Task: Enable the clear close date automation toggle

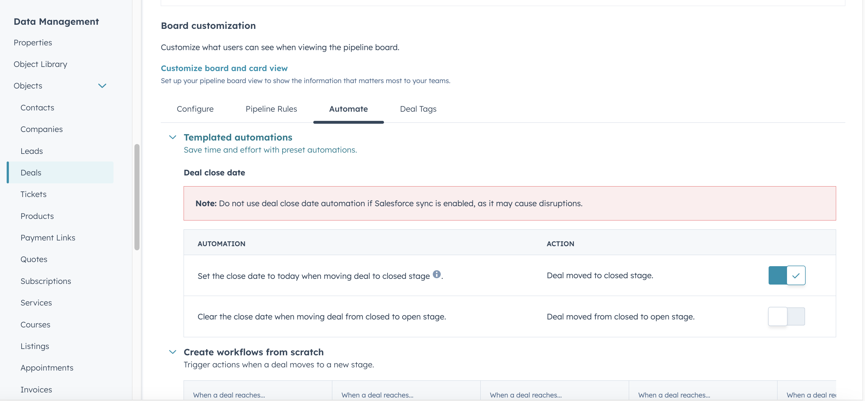Action: click(x=786, y=316)
